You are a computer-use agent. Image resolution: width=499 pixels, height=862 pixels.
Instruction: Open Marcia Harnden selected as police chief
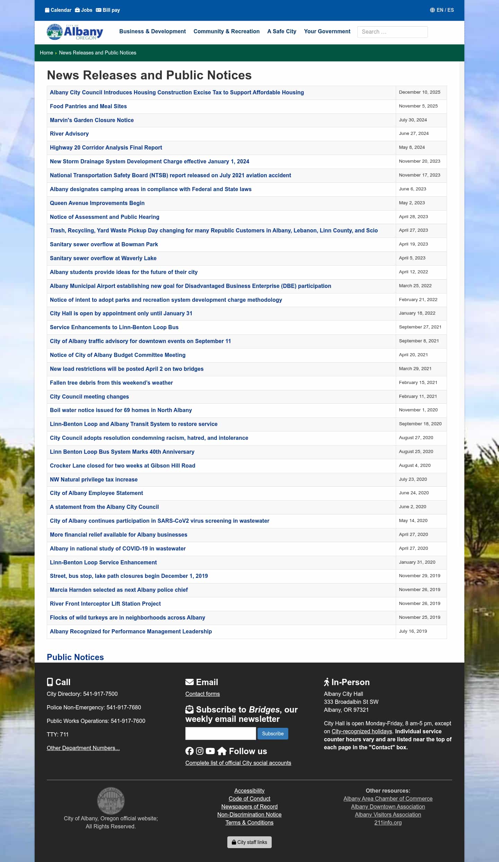point(119,590)
